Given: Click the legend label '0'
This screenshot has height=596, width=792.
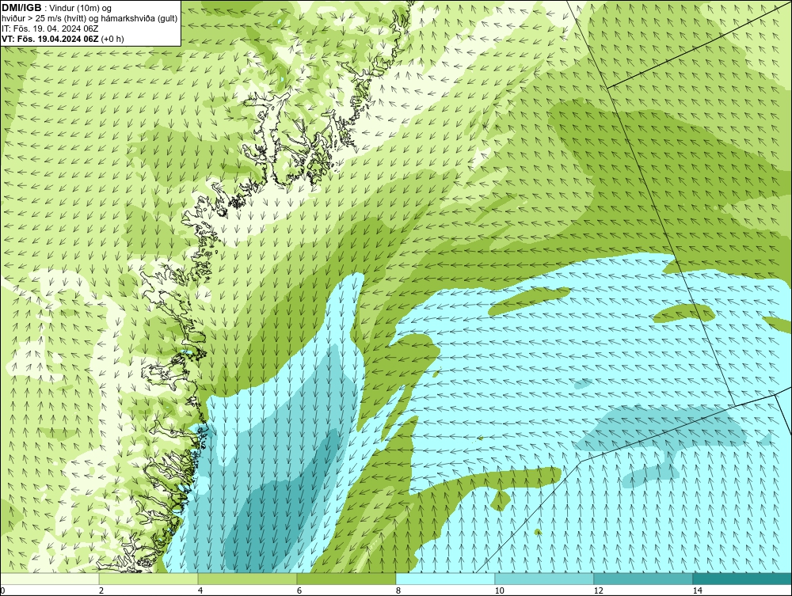Looking at the screenshot, I should pyautogui.click(x=2, y=591).
